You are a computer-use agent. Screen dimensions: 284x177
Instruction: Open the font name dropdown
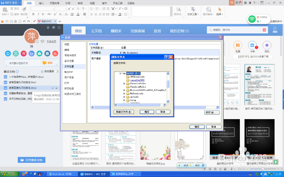pos(53,9)
